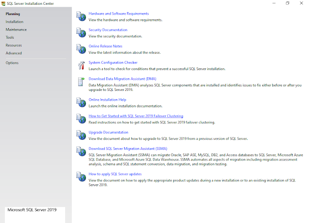Click Download Data Migration Assistant (DMA) link

122,79
